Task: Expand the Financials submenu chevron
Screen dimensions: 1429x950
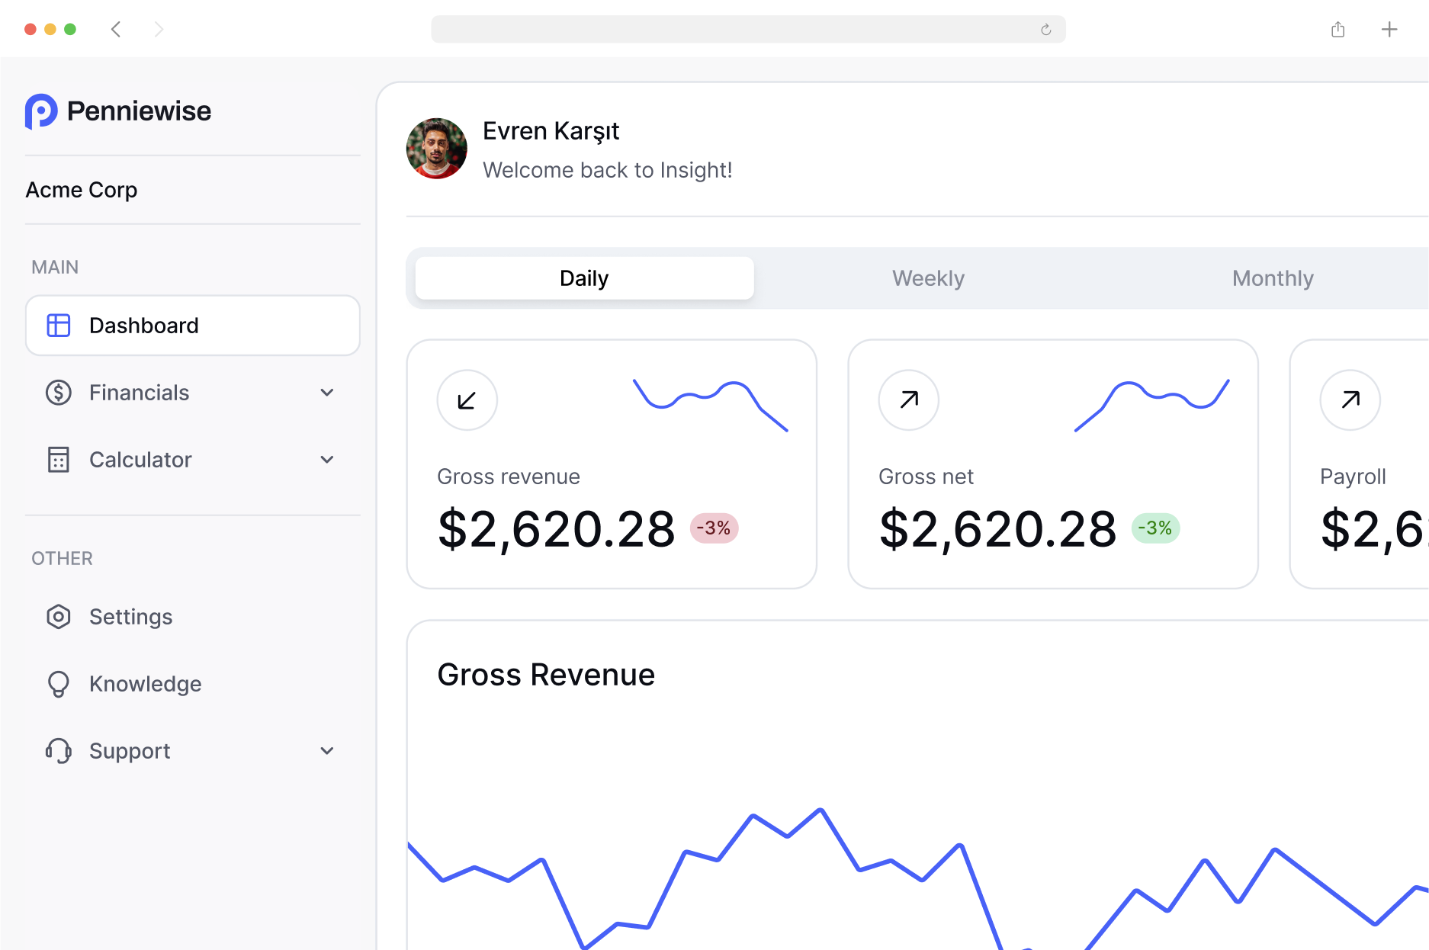Action: point(327,393)
